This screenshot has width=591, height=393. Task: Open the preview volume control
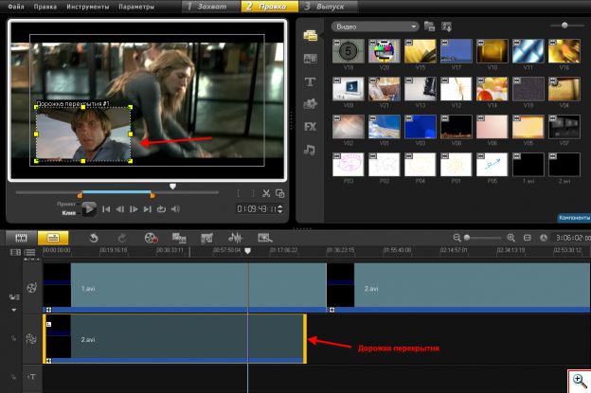click(x=175, y=209)
